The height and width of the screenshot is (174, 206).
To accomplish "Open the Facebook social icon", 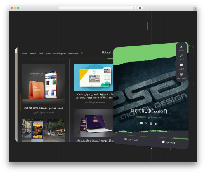I will [156, 124].
